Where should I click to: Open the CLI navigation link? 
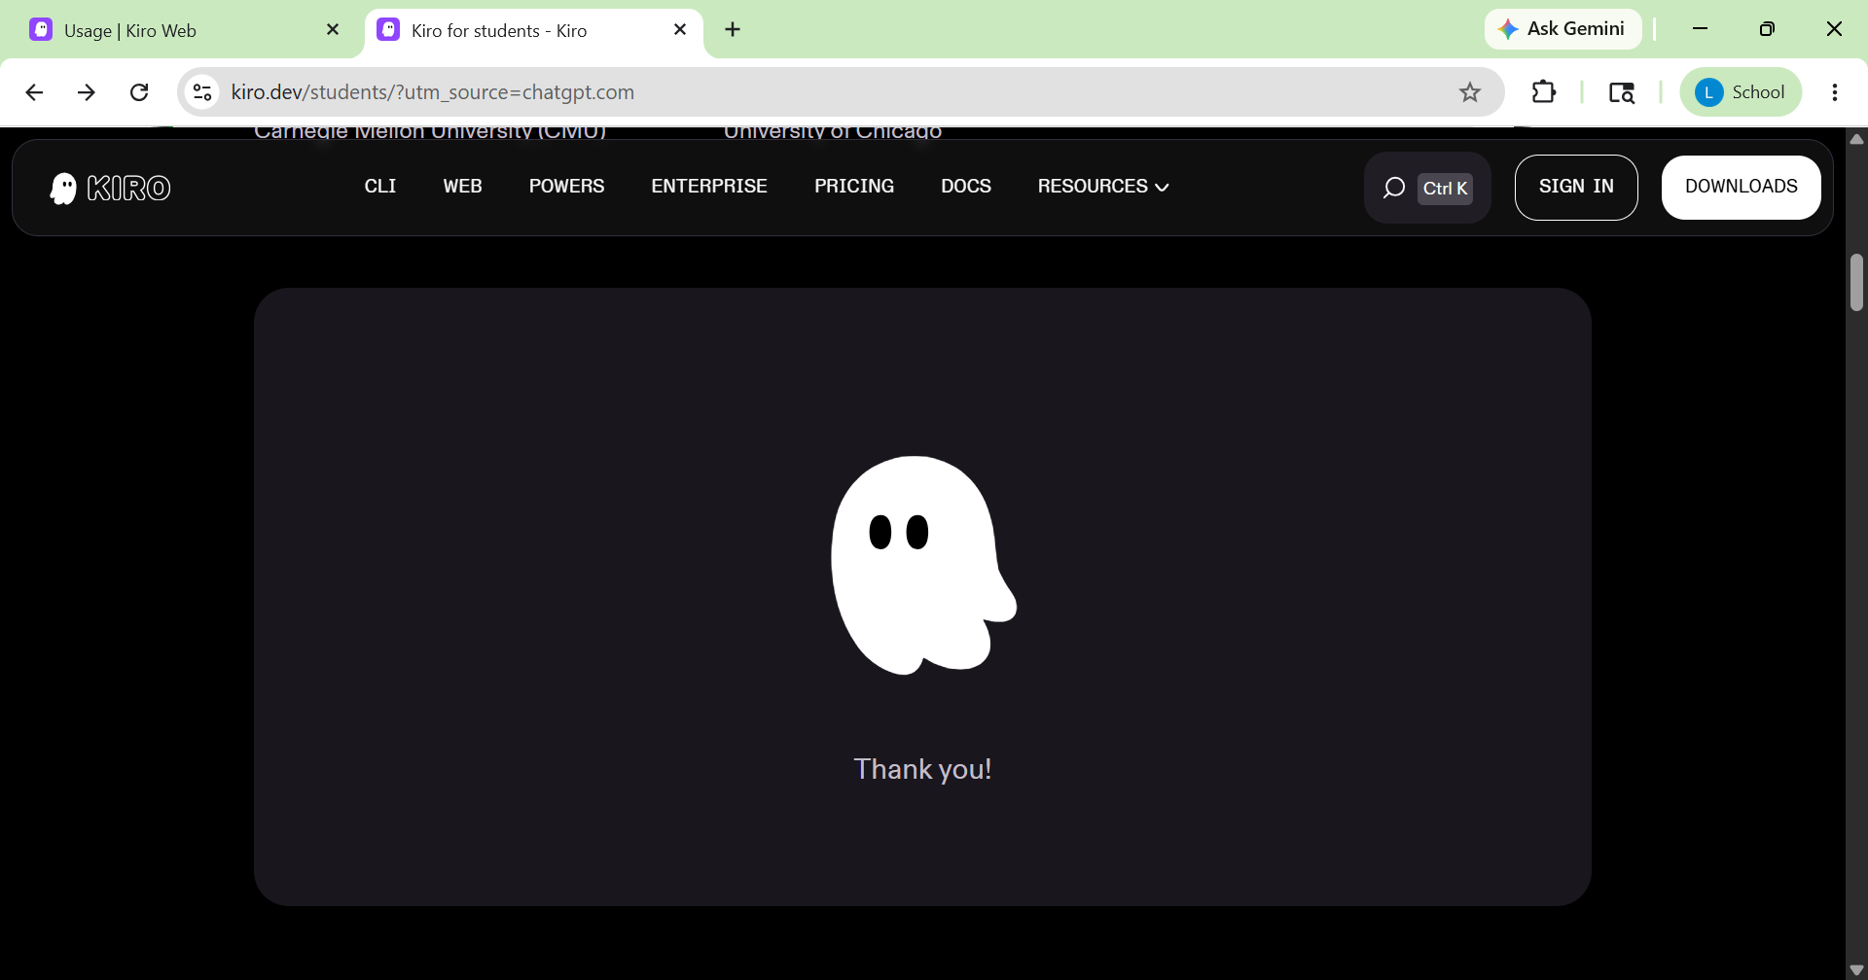point(379,186)
